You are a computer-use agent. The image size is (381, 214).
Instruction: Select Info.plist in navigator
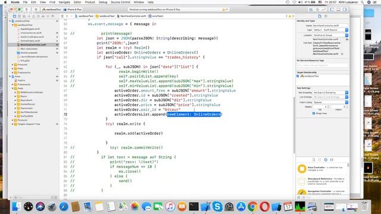pos(25,61)
